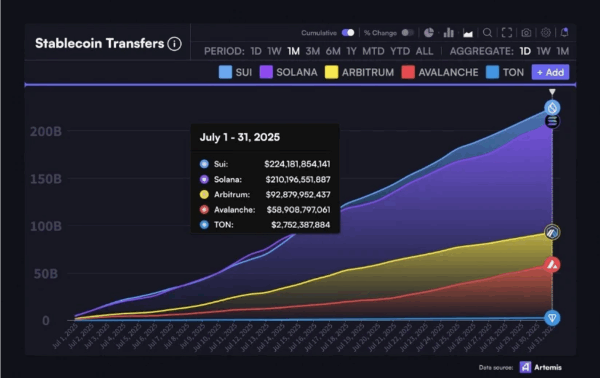Click the Avalanche logo marker on chart
Viewport: 600px width, 378px height.
552,264
